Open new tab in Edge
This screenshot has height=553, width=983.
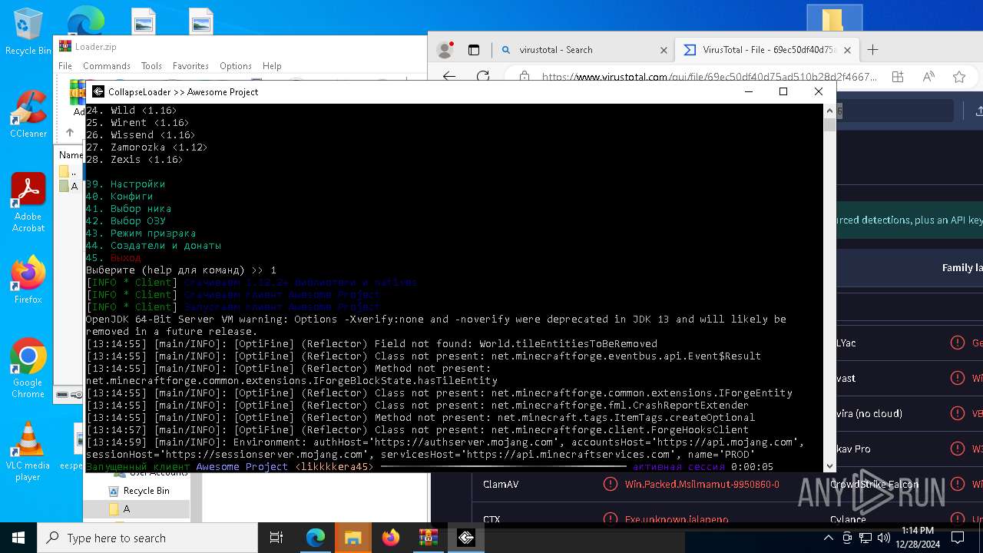[872, 50]
